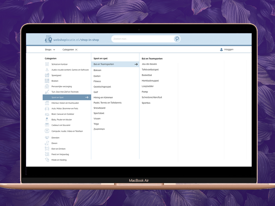Select the Boeken category text
275x206 pixels.
pyautogui.click(x=55, y=81)
